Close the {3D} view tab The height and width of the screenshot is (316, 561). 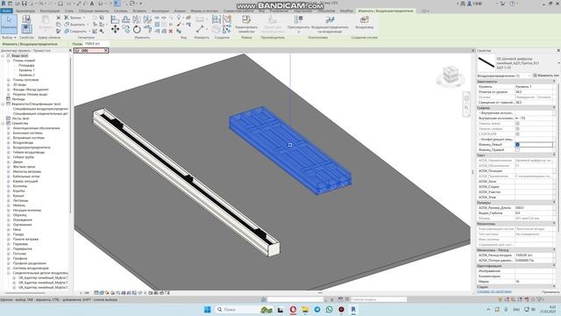tap(106, 51)
